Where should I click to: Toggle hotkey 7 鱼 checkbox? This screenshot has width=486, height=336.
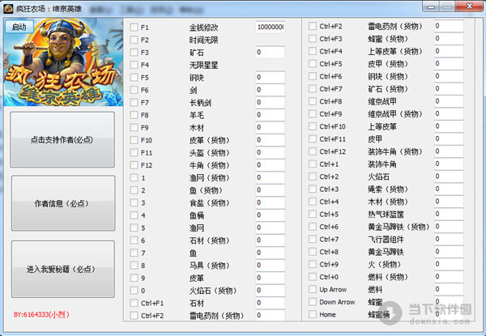[134, 253]
